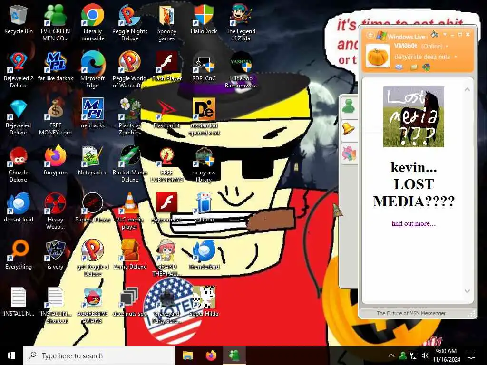487x365 pixels.
Task: Click the MSN Today icon in Messenger
Action: 427,67
